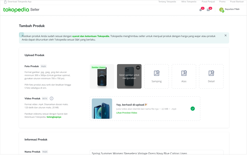Click Lihat Preview Video link
247x155 pixels.
[127, 113]
